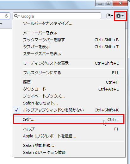Click the search magnifier icon
130x164 pixels.
coord(17,16)
